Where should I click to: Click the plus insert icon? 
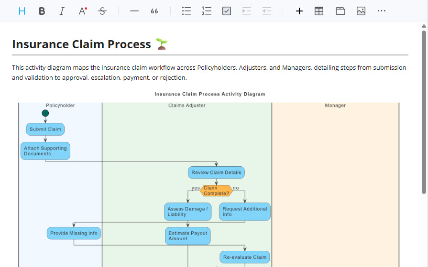[299, 11]
